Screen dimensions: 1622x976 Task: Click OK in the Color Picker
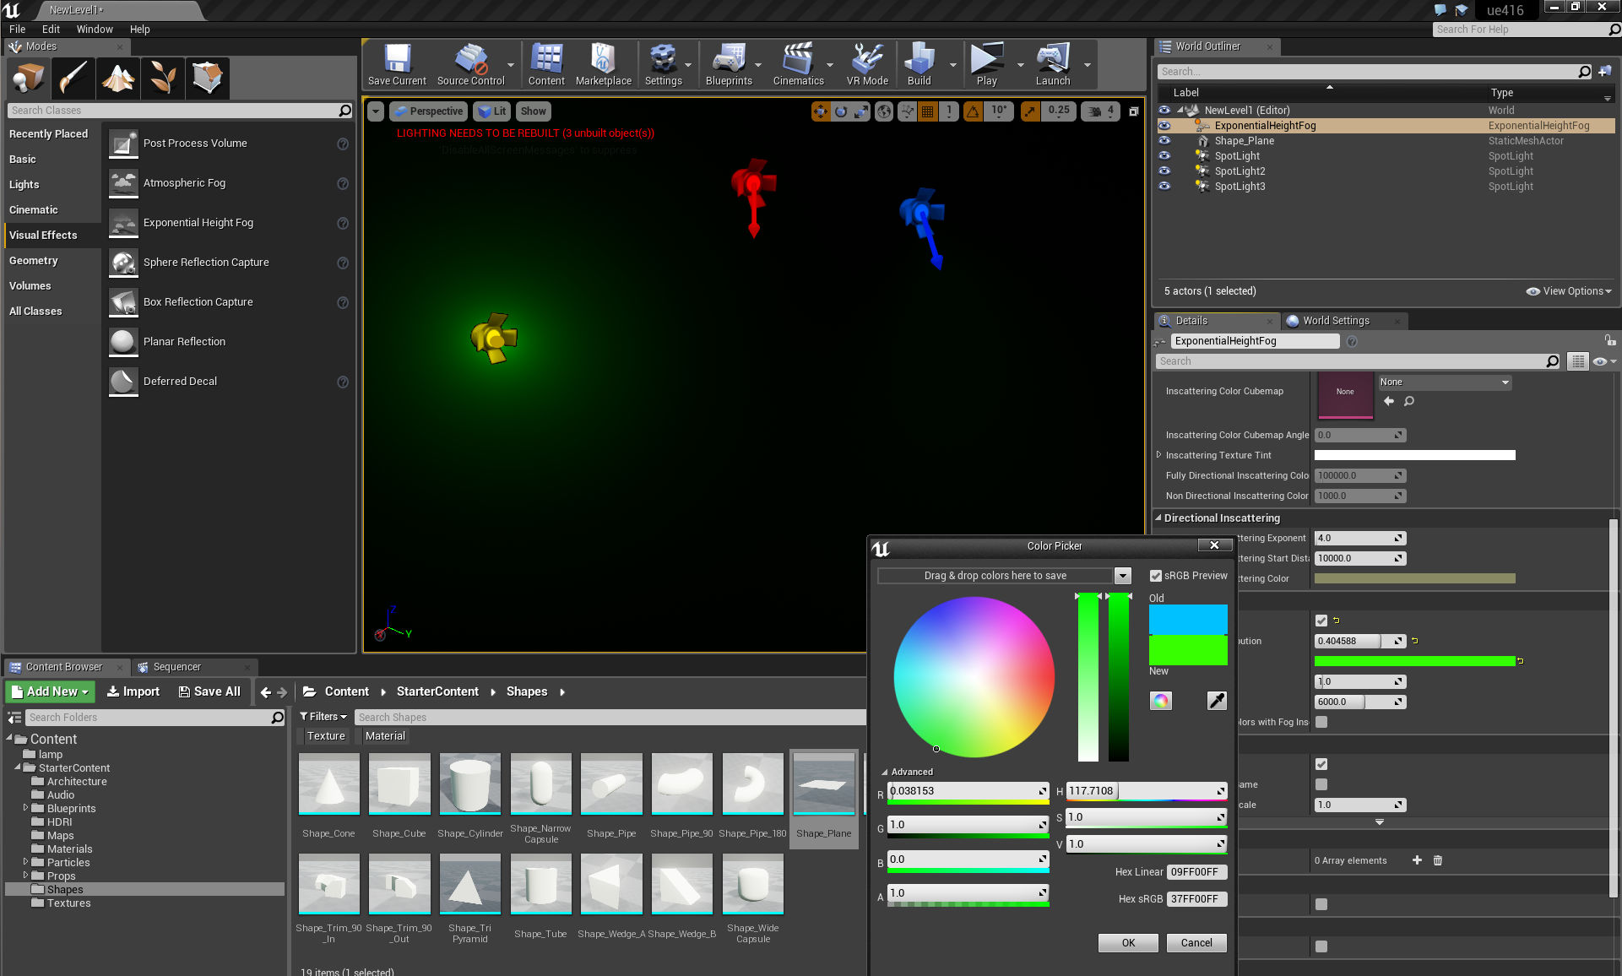(1128, 943)
